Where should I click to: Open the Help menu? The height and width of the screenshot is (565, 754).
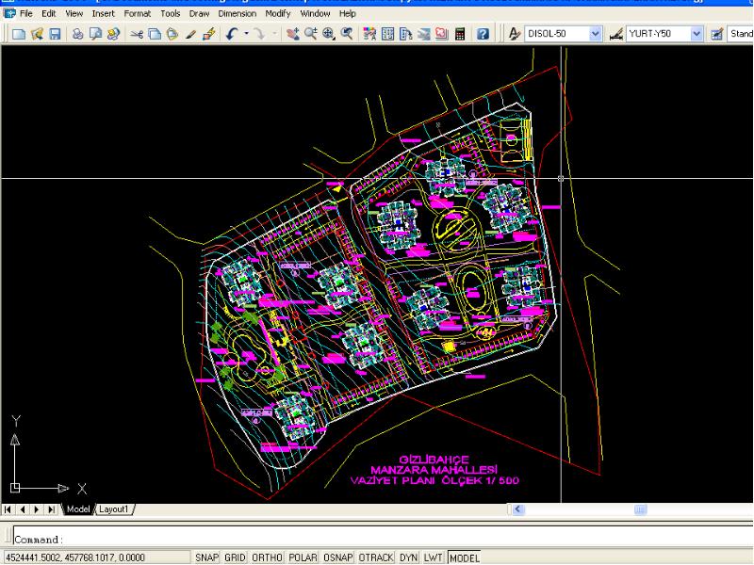pos(347,13)
